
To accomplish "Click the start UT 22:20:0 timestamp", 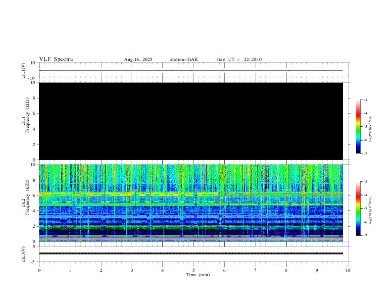I will coord(239,59).
